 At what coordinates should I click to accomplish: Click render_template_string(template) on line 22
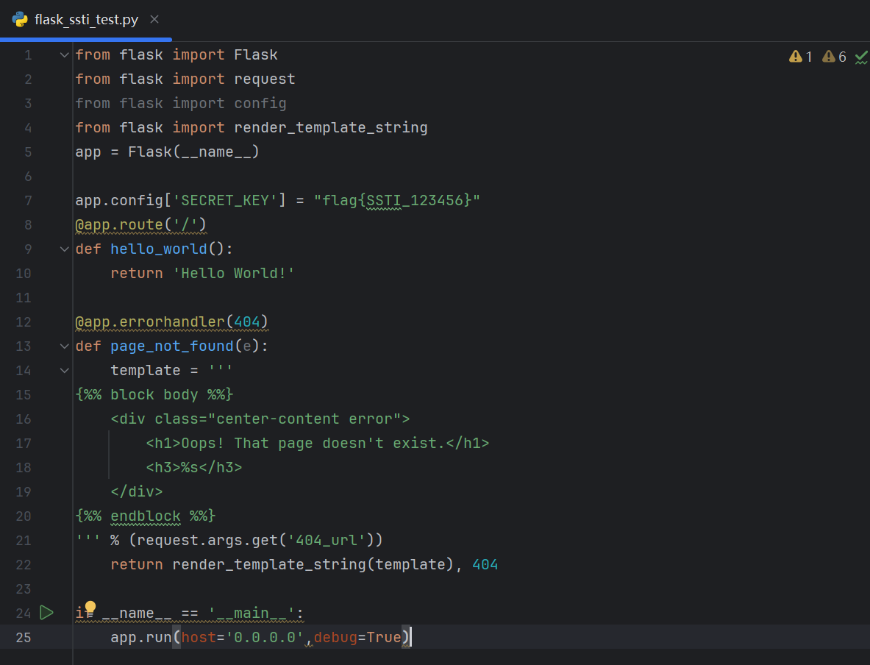(313, 565)
